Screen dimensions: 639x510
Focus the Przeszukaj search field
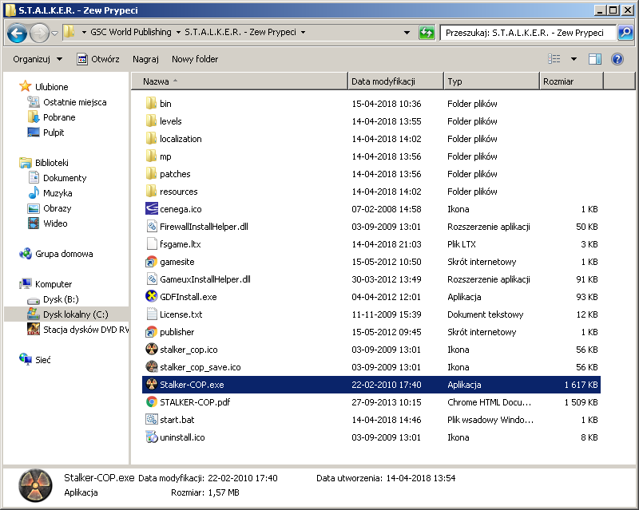(x=528, y=33)
